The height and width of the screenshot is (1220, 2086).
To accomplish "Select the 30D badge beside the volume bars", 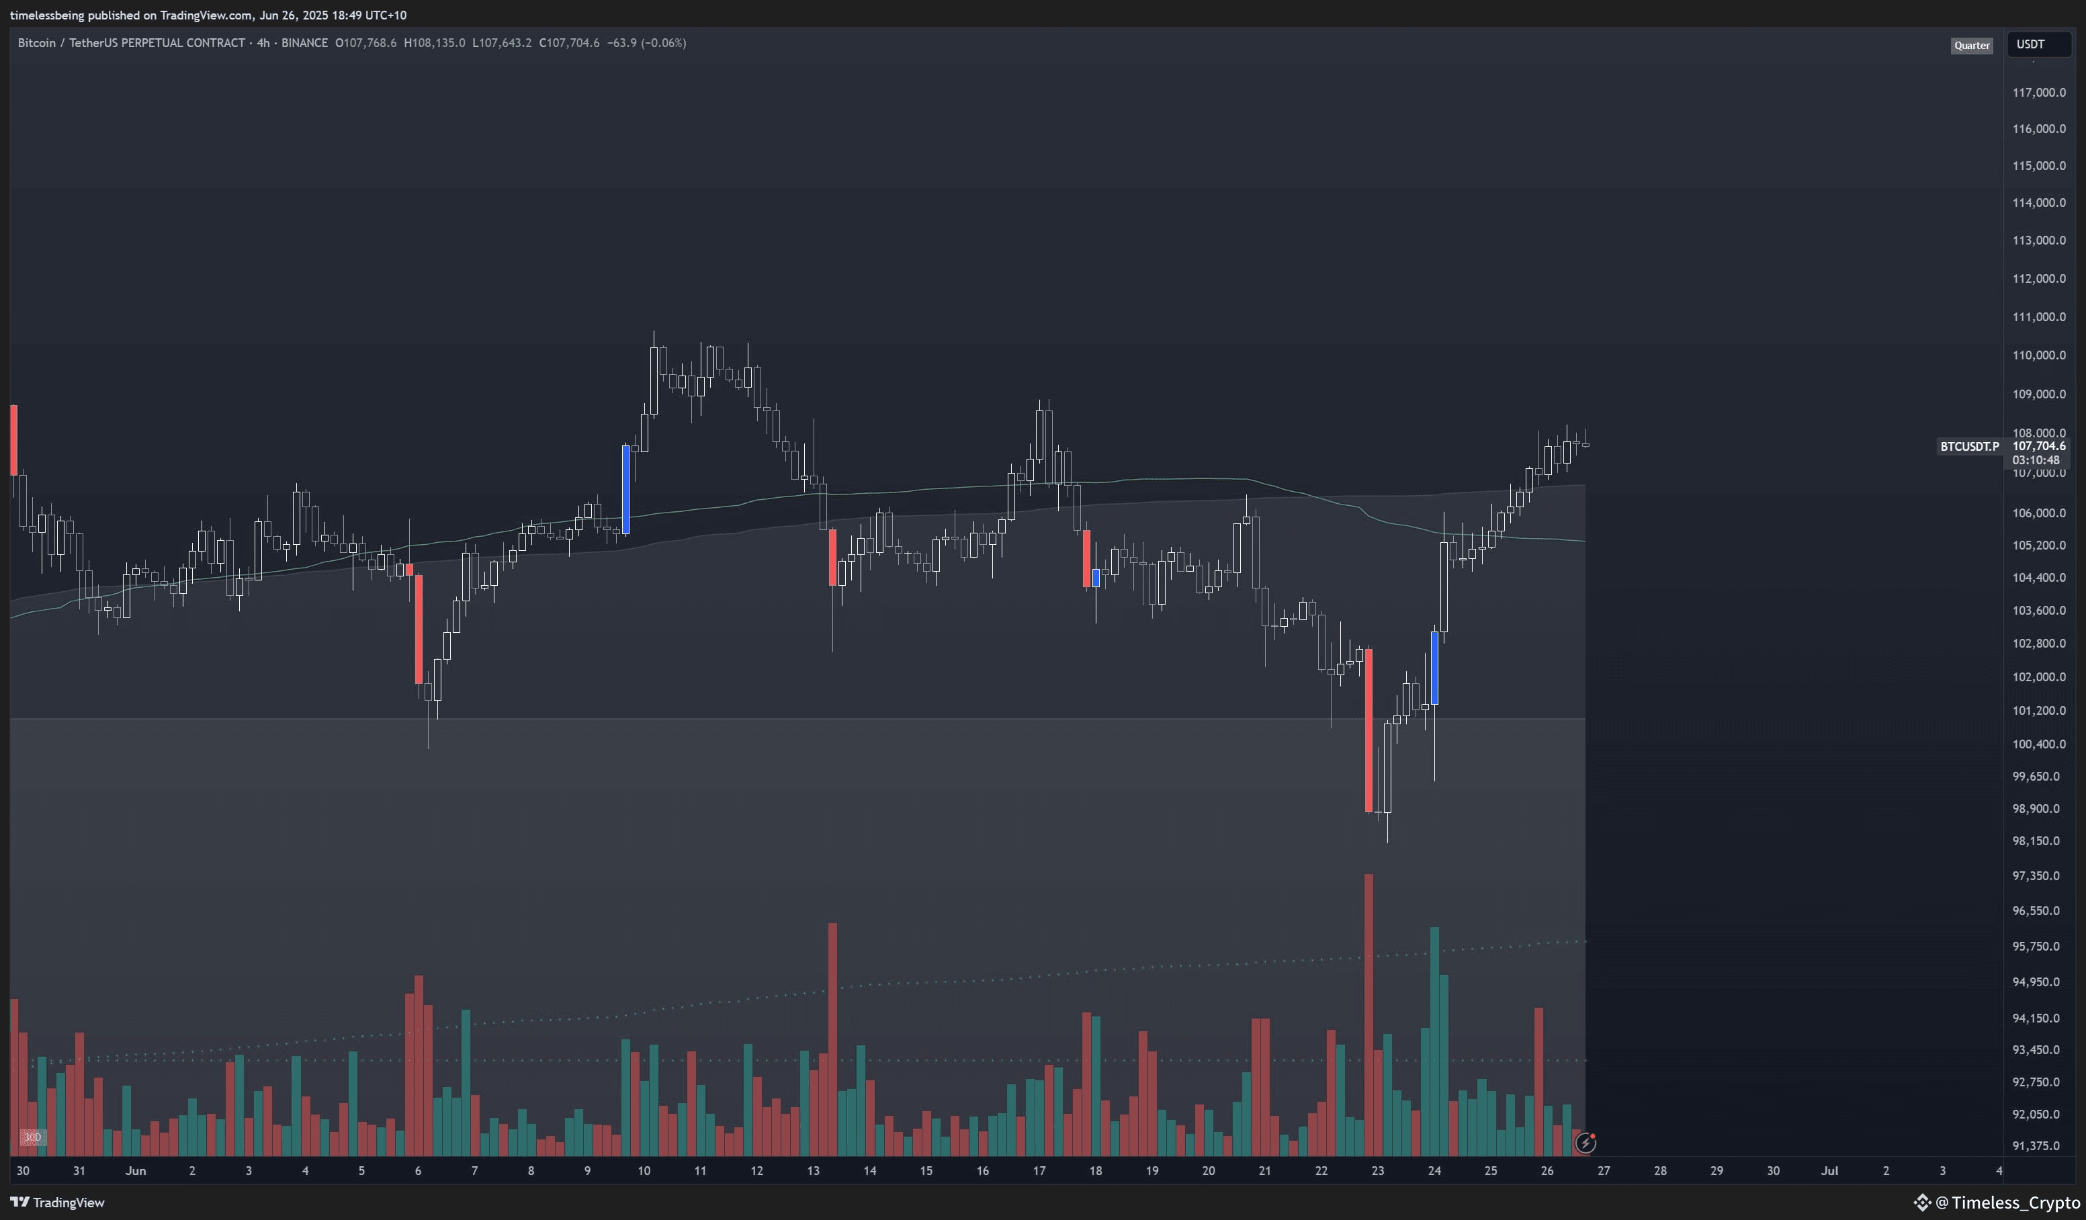I will coord(32,1137).
